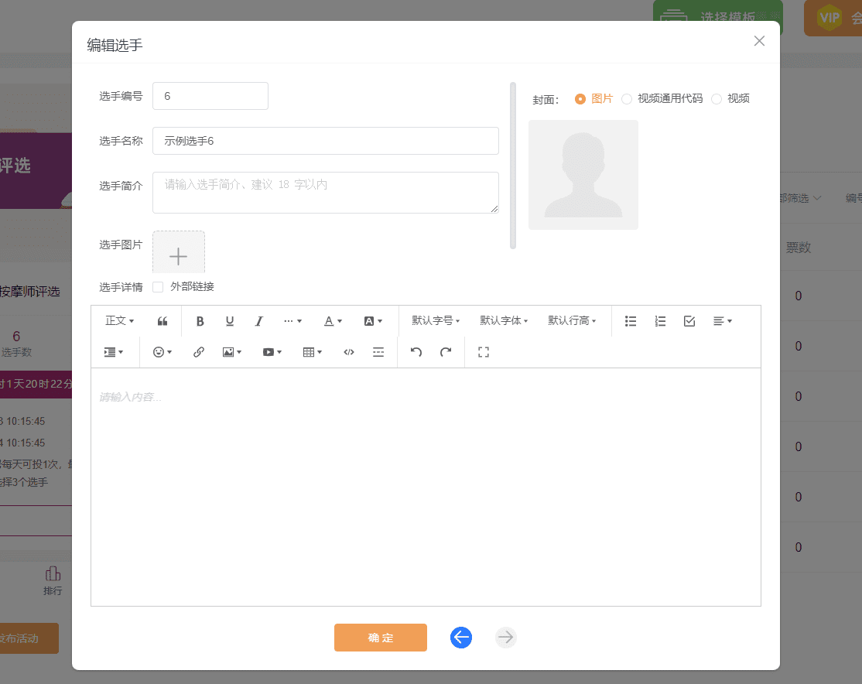
Task: Insert a blockquote
Action: [162, 320]
